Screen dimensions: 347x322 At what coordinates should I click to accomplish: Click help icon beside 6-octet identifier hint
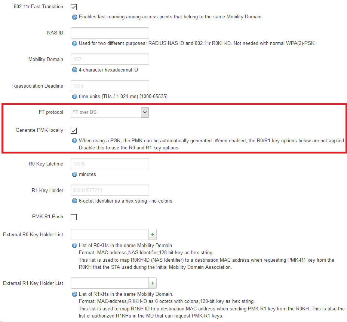(x=74, y=201)
